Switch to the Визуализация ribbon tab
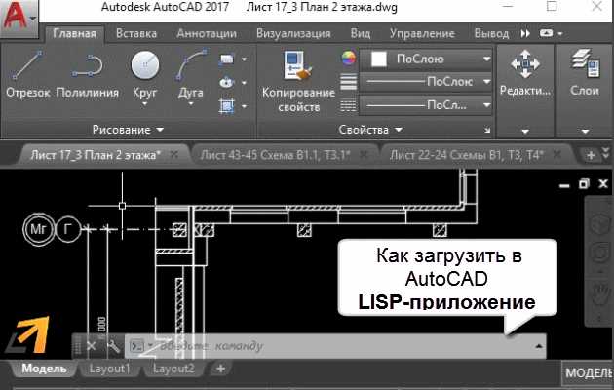The height and width of the screenshot is (390, 614). (293, 34)
